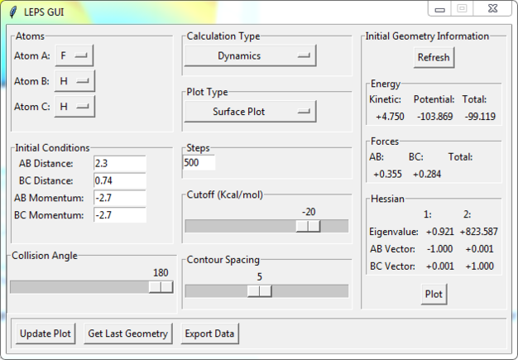Screen dimensions: 518x360
Task: Open the Atom A dropdown
Action: [74, 55]
